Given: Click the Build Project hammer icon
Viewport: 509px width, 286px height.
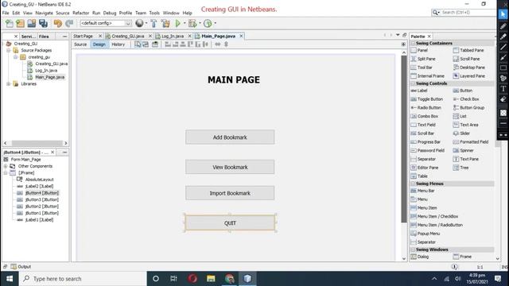Looking at the screenshot, I should click(153, 23).
